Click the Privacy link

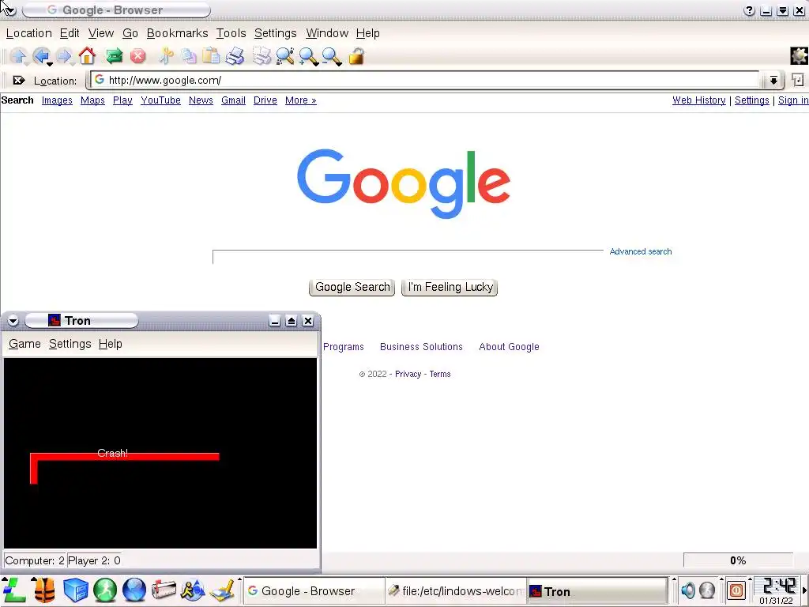tap(408, 374)
